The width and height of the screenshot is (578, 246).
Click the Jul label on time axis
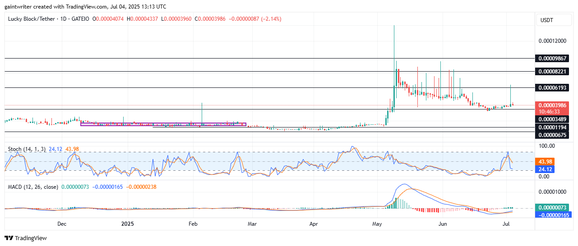click(506, 223)
